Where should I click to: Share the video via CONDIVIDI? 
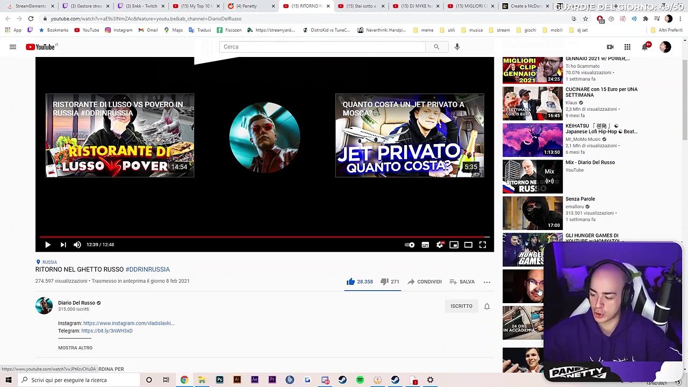(425, 282)
